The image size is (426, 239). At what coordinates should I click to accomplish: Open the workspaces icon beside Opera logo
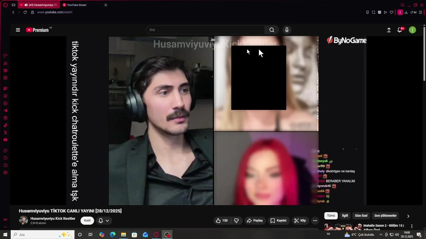[13, 5]
